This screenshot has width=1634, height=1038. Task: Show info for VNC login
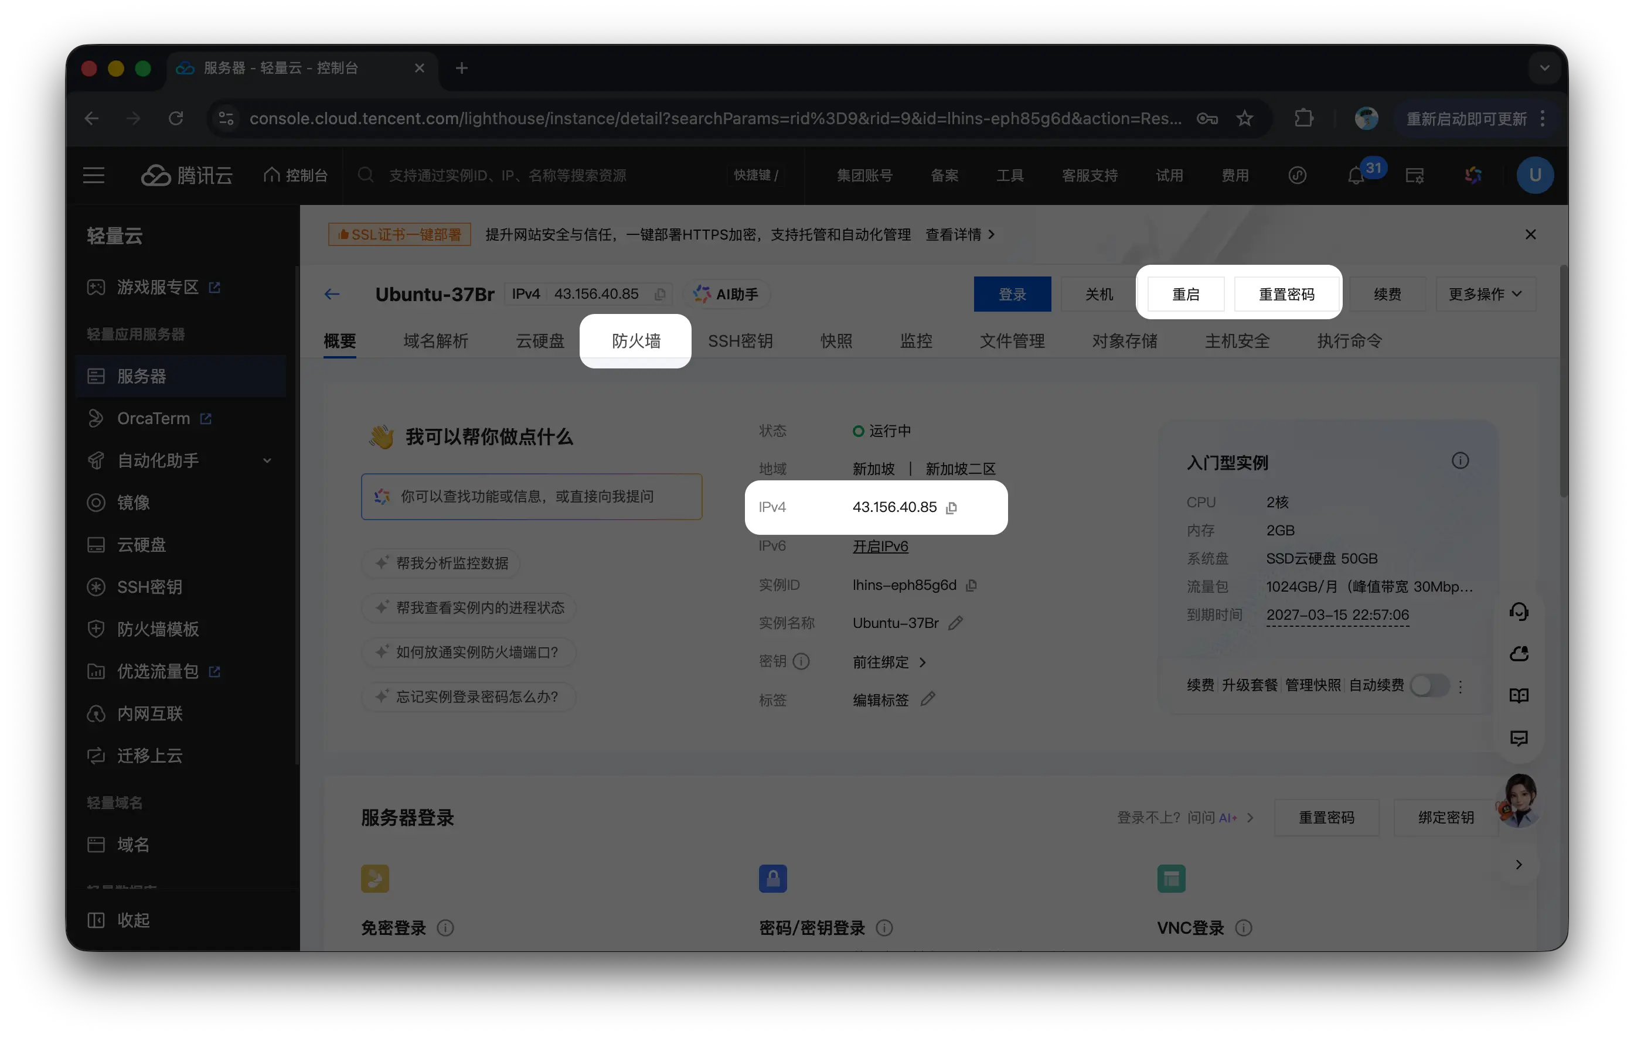(1243, 928)
